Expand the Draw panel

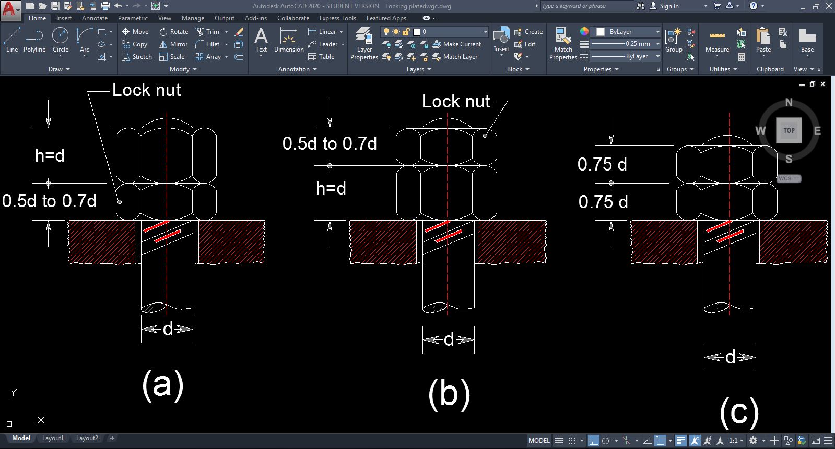click(x=58, y=69)
